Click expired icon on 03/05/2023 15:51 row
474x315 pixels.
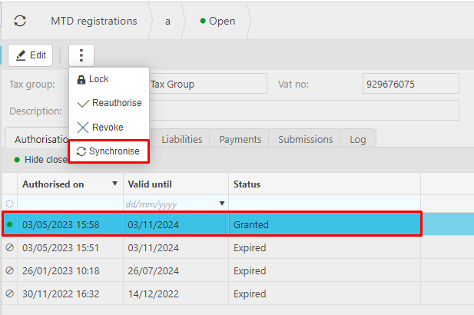pyautogui.click(x=10, y=247)
